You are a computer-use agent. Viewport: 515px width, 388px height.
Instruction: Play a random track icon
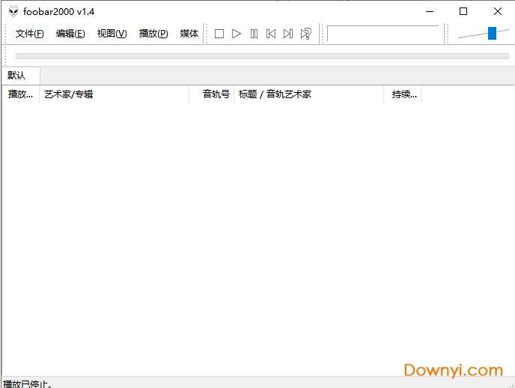305,34
